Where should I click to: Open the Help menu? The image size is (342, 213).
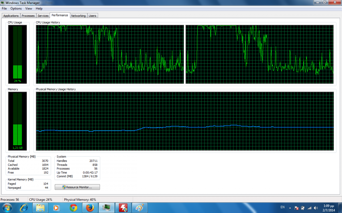pyautogui.click(x=39, y=9)
